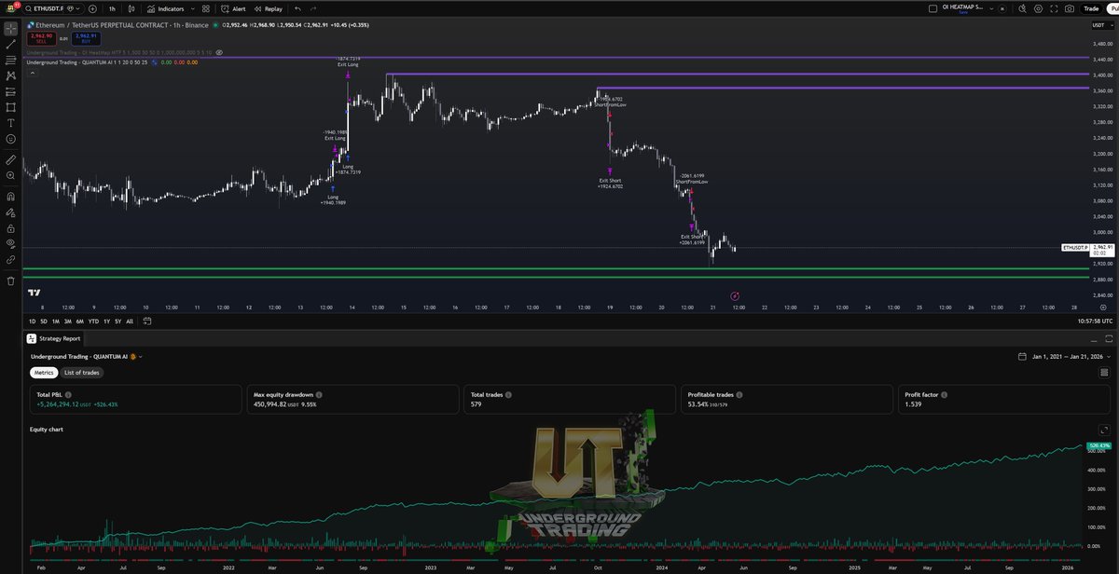Select the text annotation tool
1119x574 pixels.
pyautogui.click(x=10, y=123)
